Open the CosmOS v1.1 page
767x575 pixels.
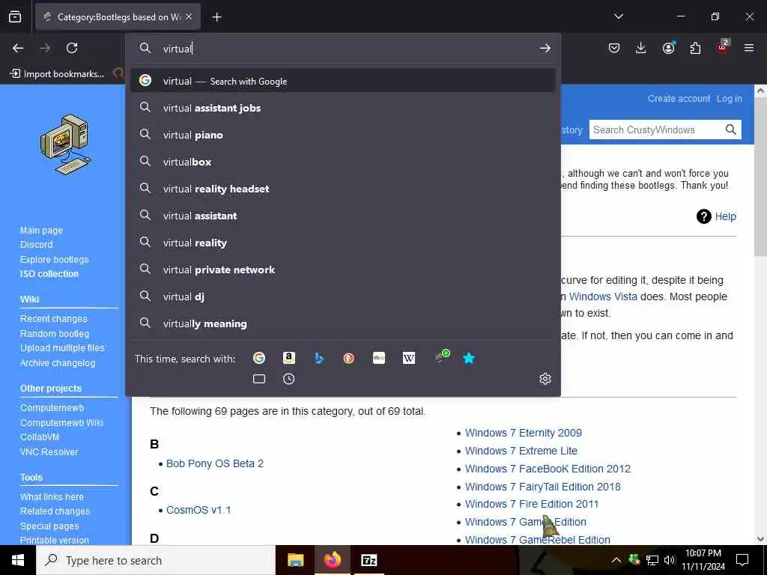[198, 510]
